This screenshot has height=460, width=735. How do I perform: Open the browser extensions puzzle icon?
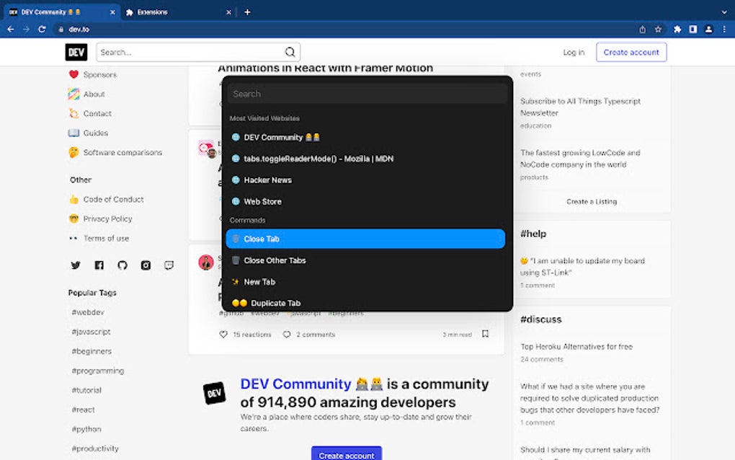pyautogui.click(x=677, y=29)
